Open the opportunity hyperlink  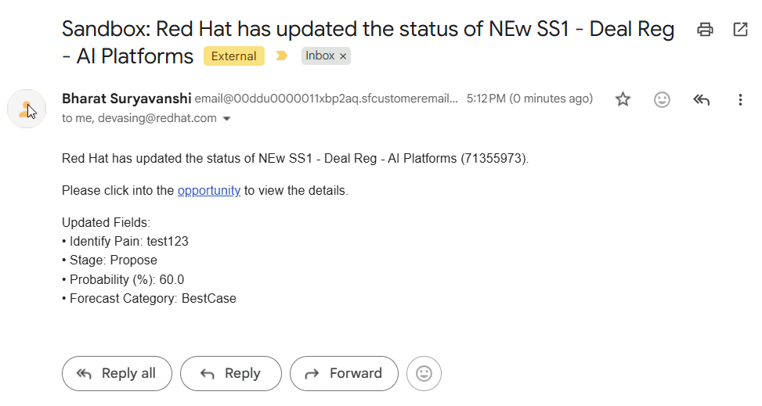[x=209, y=190]
